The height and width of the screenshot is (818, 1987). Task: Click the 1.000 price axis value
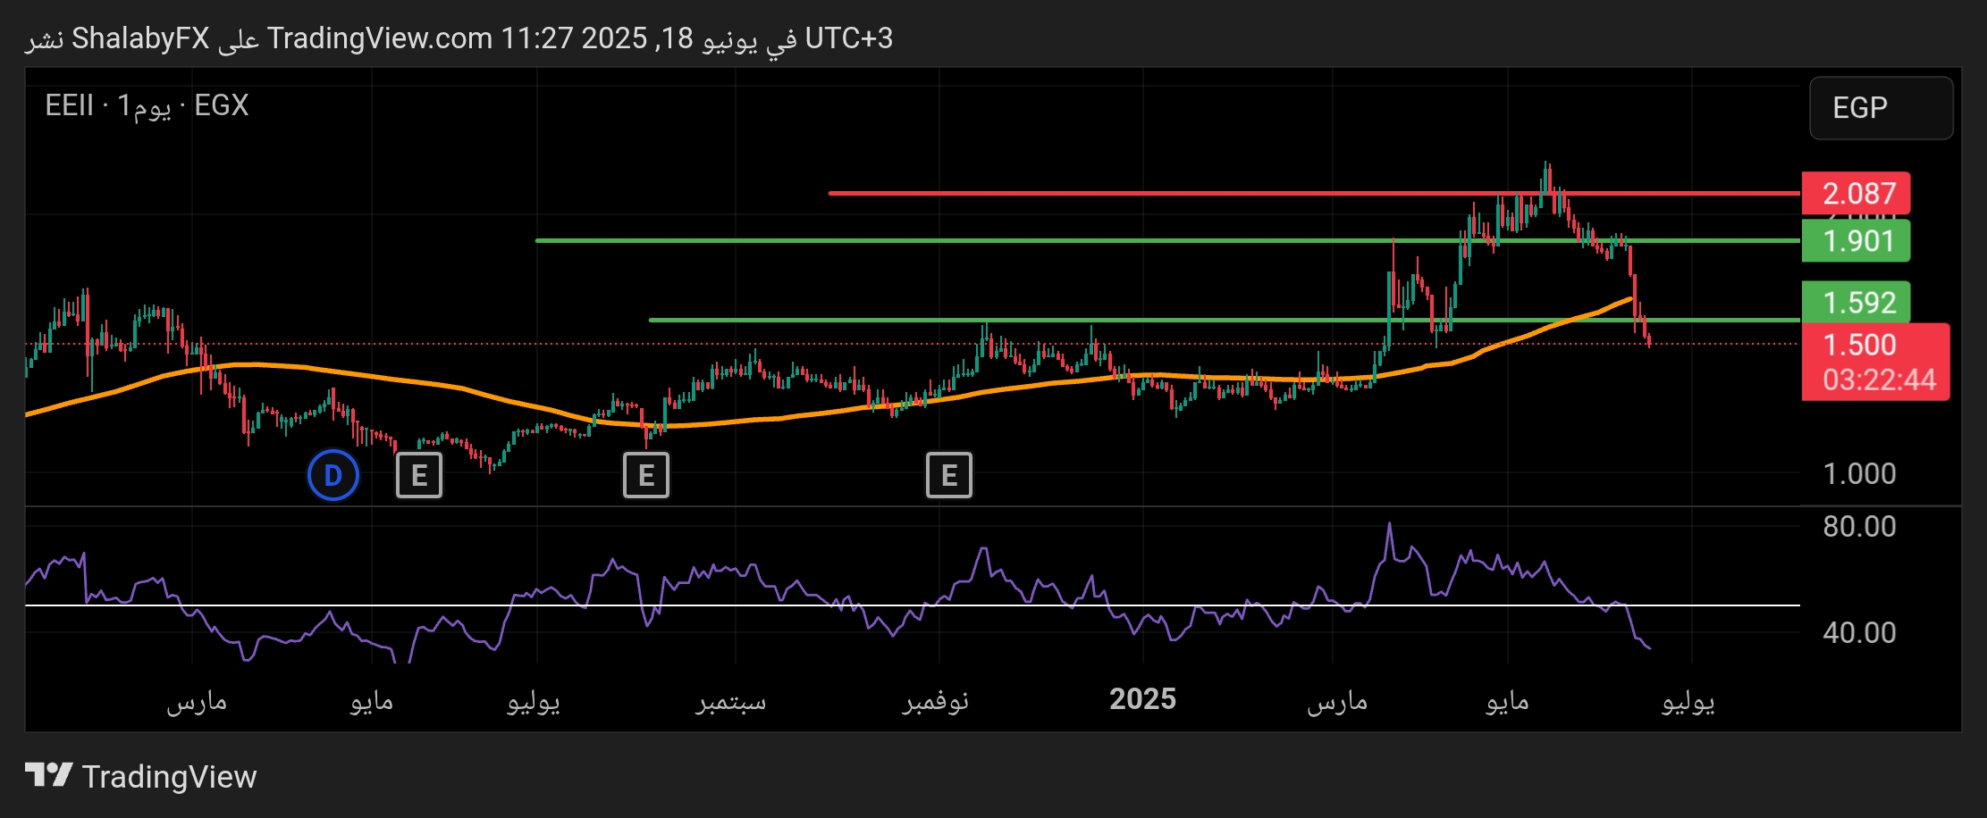click(1859, 473)
